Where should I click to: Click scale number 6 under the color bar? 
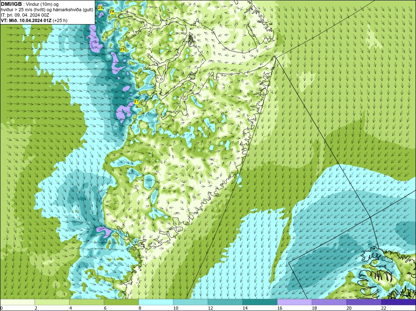(x=105, y=308)
